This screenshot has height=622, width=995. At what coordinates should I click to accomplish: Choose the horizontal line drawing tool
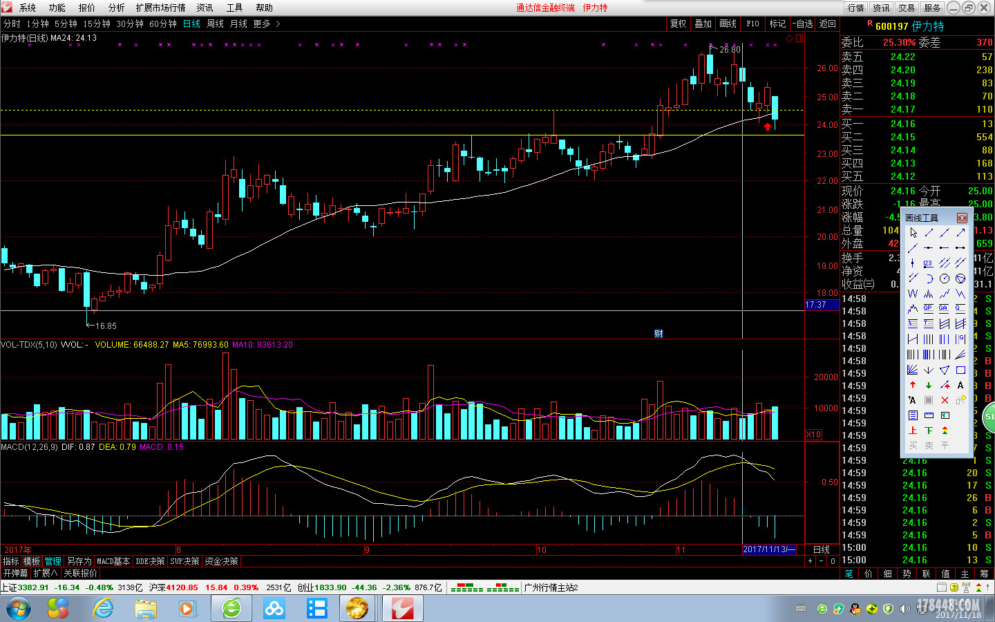[x=929, y=247]
